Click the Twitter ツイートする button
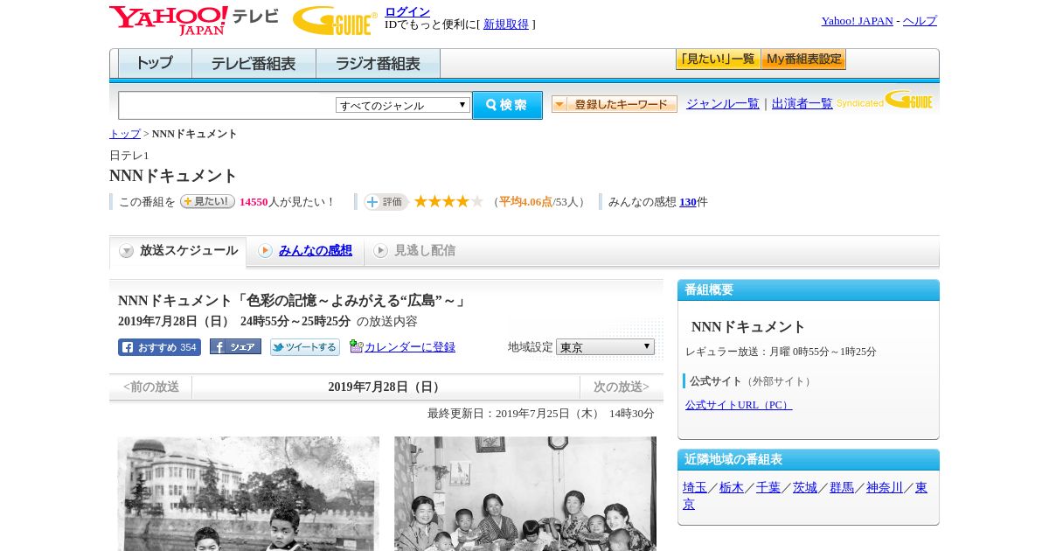This screenshot has height=551, width=1049. (304, 347)
